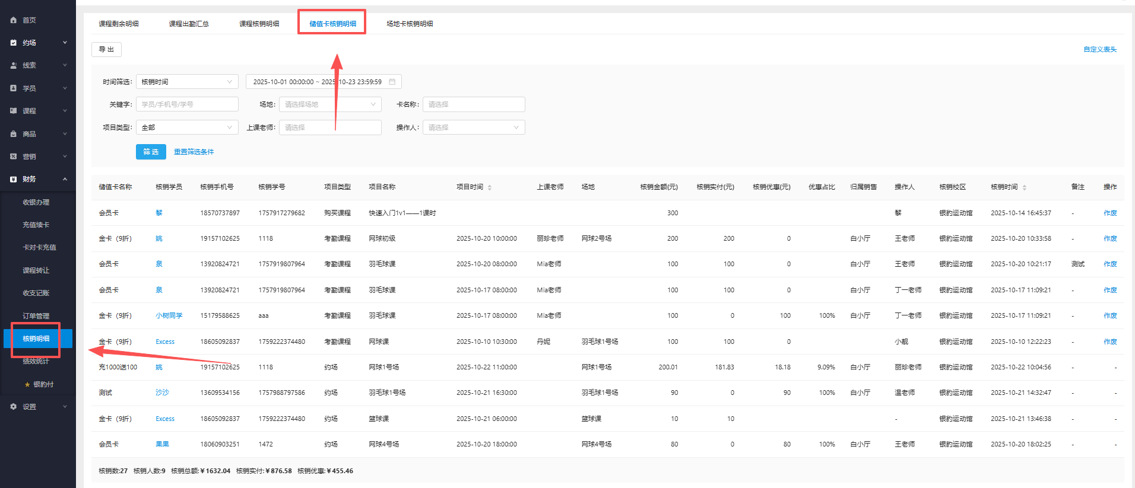Click the 快速入门1v1——1课时 project name
The width and height of the screenshot is (1135, 488).
click(402, 213)
